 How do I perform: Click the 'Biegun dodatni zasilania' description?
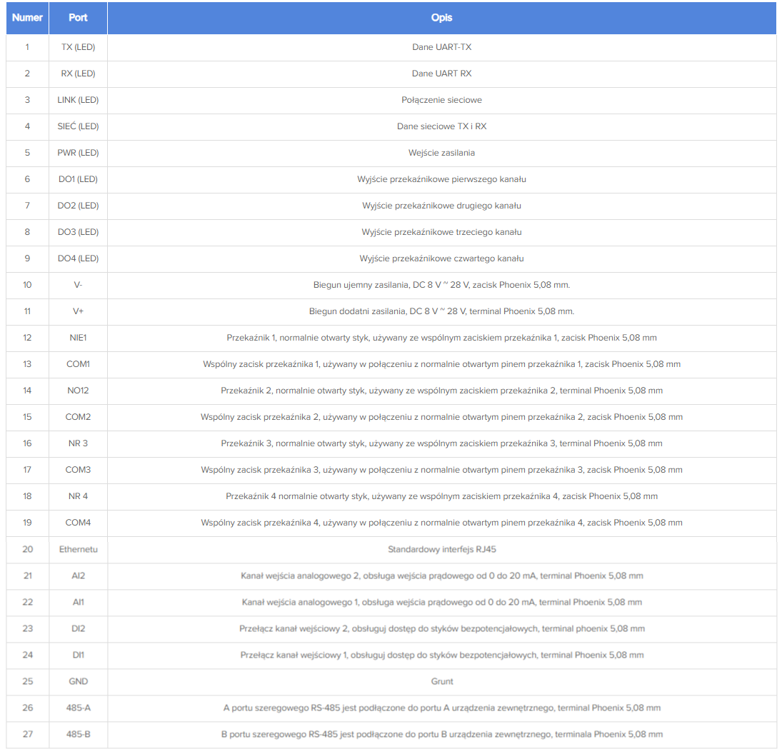[x=442, y=312]
